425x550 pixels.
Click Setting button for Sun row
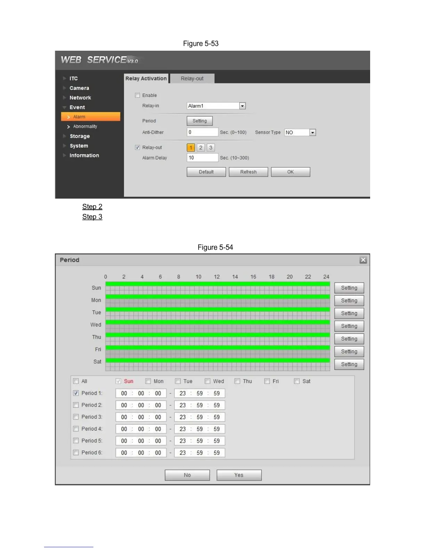[x=349, y=288]
